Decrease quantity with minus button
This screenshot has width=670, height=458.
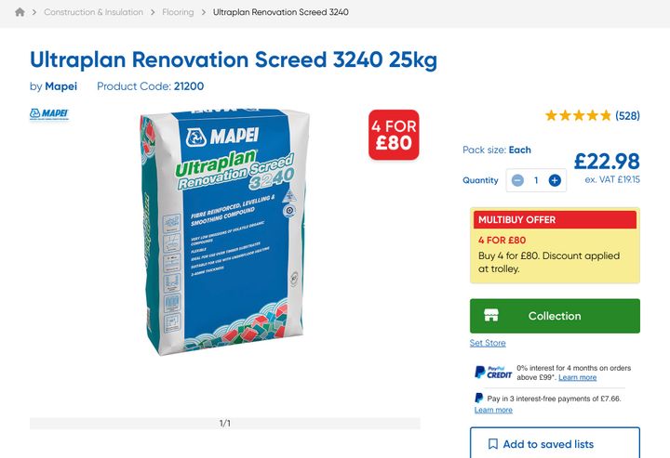point(517,180)
